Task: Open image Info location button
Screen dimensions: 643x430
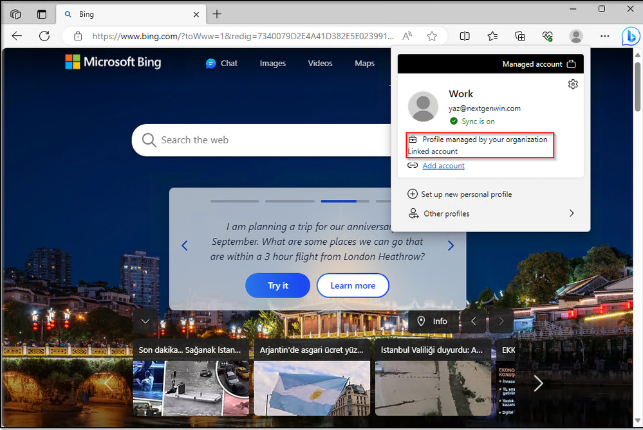Action: point(432,321)
